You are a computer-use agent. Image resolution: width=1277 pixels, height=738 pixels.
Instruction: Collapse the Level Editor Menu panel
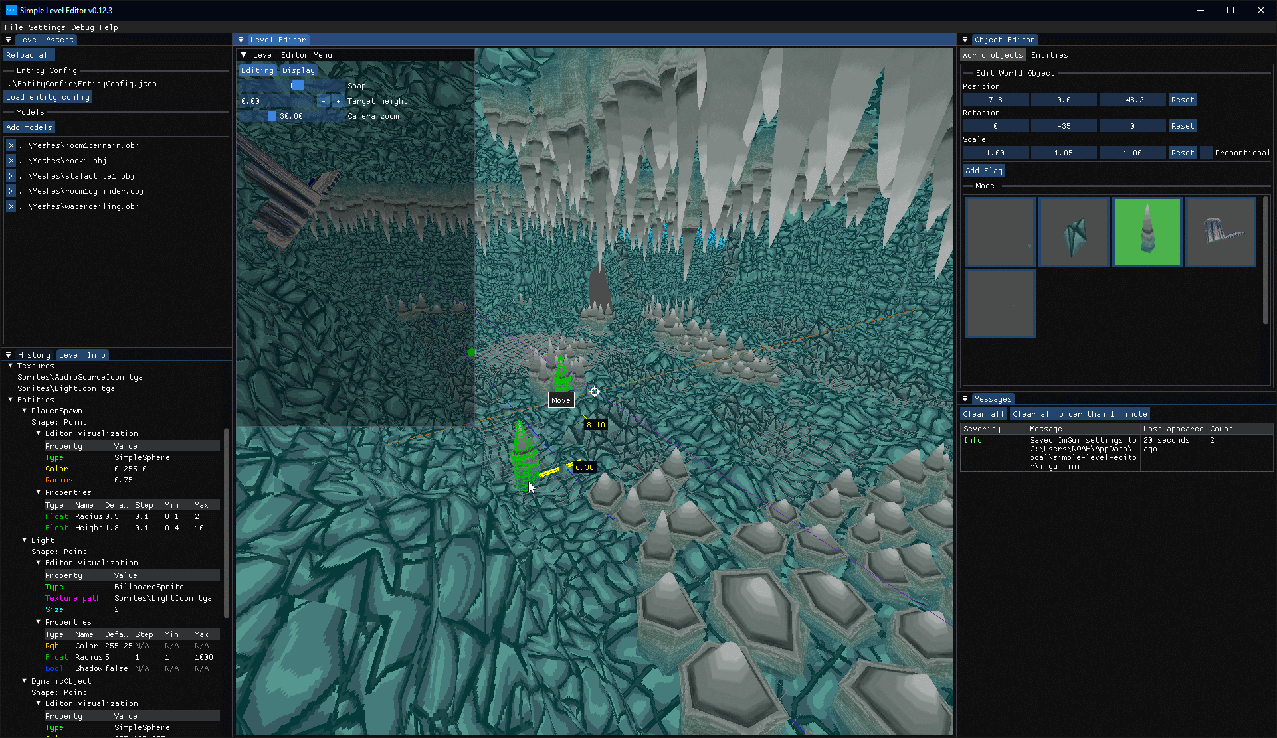point(244,55)
